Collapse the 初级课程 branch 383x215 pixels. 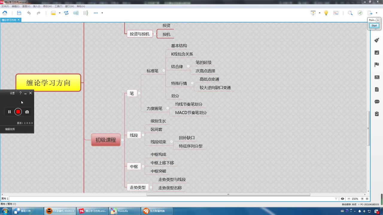(122, 140)
